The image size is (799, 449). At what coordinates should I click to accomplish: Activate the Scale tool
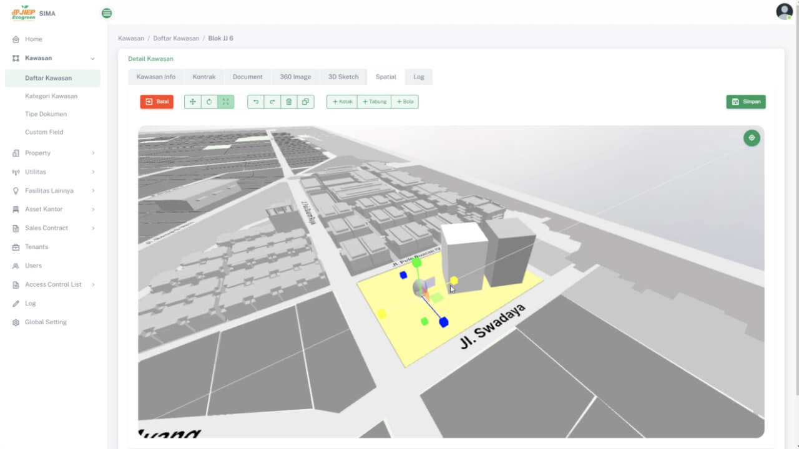225,102
